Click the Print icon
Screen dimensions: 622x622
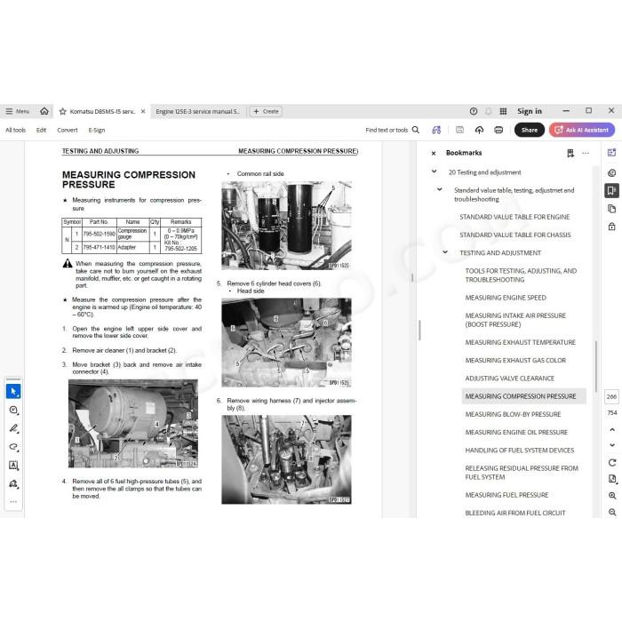[498, 130]
